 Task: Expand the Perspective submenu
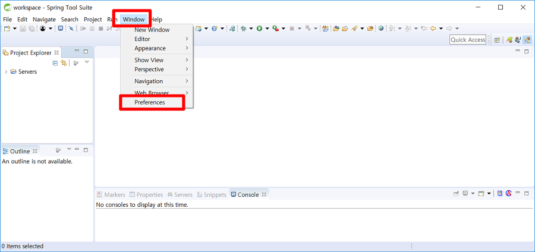tap(158, 69)
